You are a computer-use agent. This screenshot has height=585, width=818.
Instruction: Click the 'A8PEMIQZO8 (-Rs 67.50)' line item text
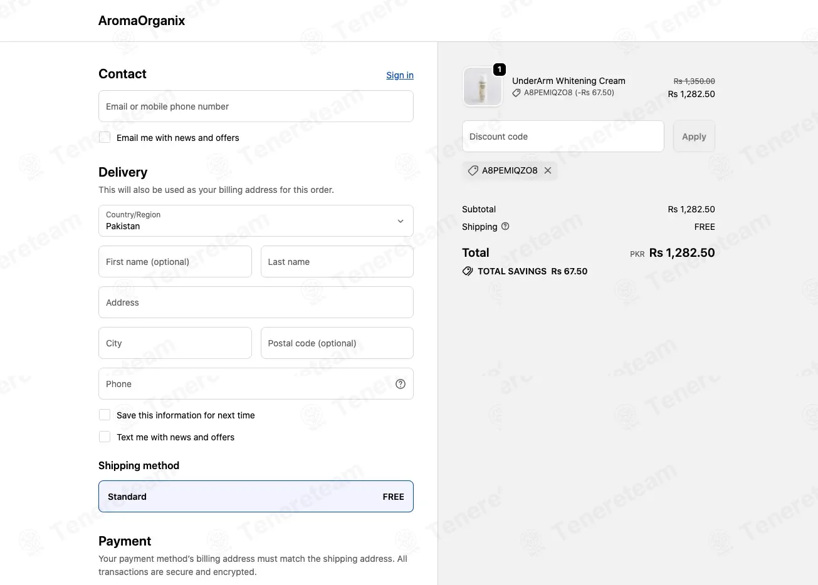point(569,93)
